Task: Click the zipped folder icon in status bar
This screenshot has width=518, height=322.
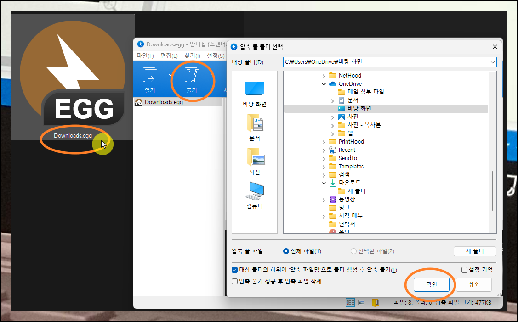Action: 375,302
